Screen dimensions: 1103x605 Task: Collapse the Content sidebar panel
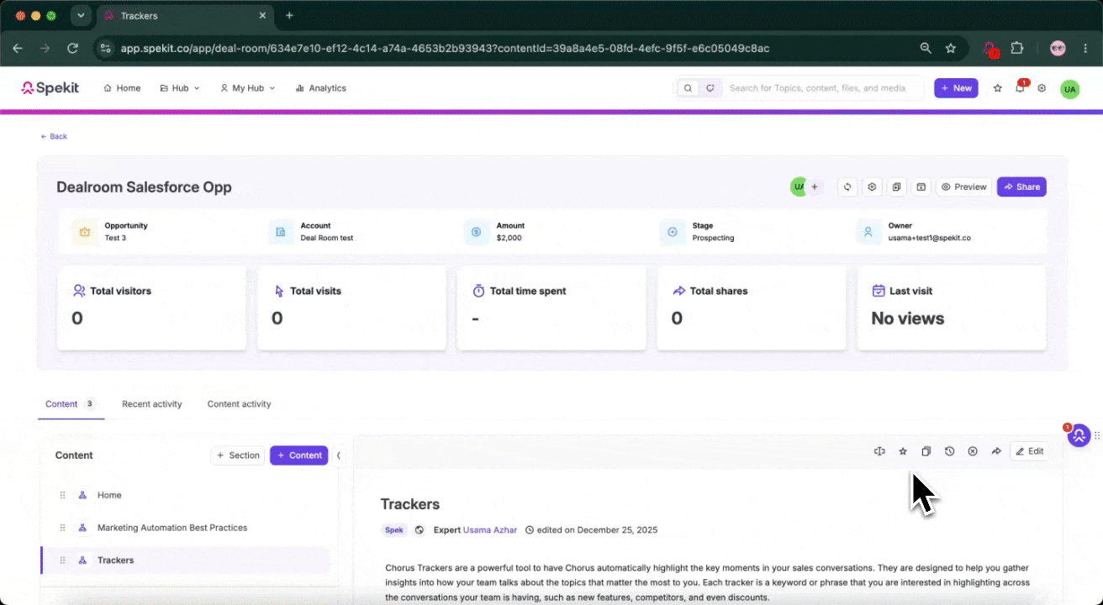point(339,455)
